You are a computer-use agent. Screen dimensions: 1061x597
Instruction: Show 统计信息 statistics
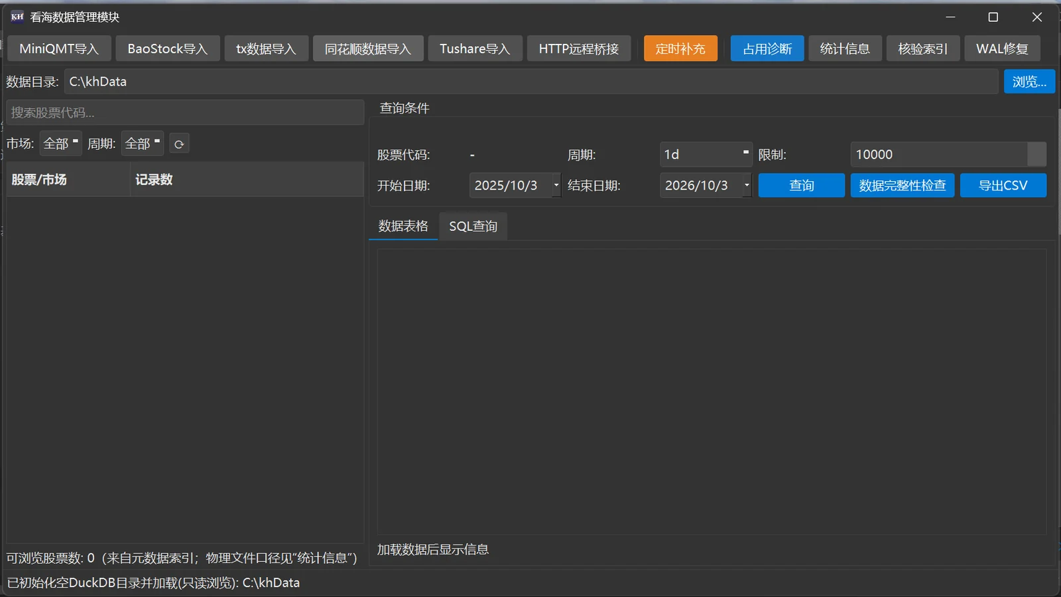pos(845,48)
